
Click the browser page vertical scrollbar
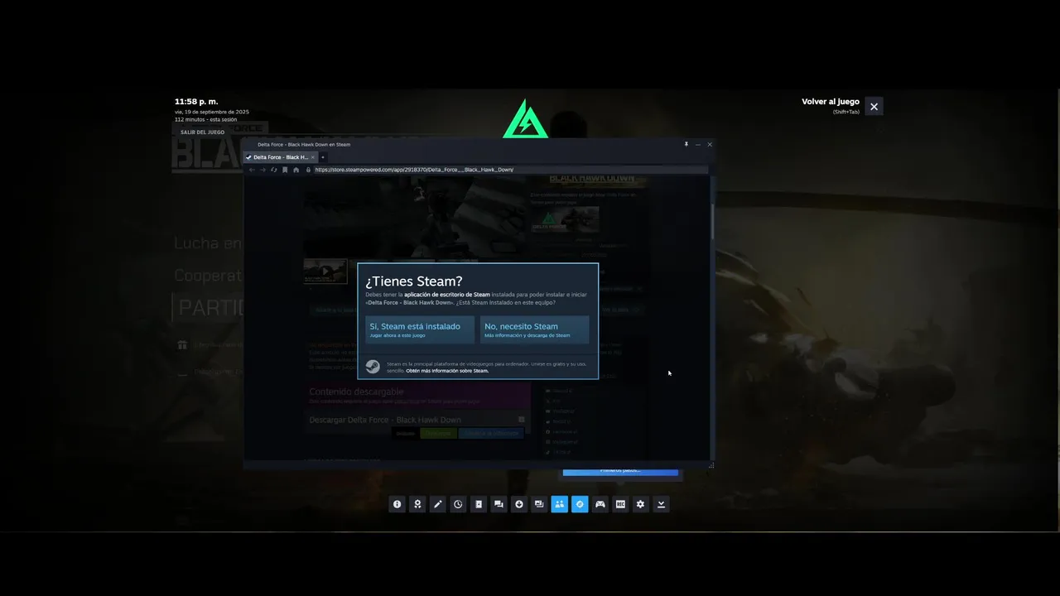711,220
